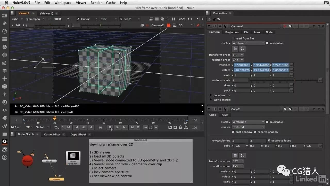Open the Time nodes clock icon
Screen dimensions: 330x186
[x=4, y=31]
